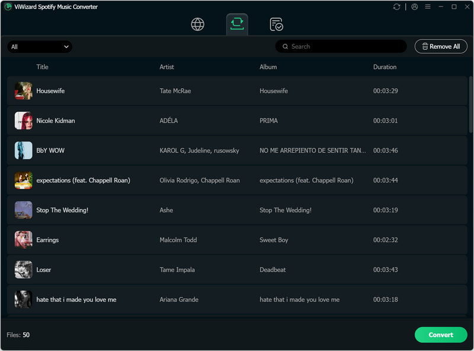Click the ViWizard app logo
The height and width of the screenshot is (351, 474).
click(8, 7)
